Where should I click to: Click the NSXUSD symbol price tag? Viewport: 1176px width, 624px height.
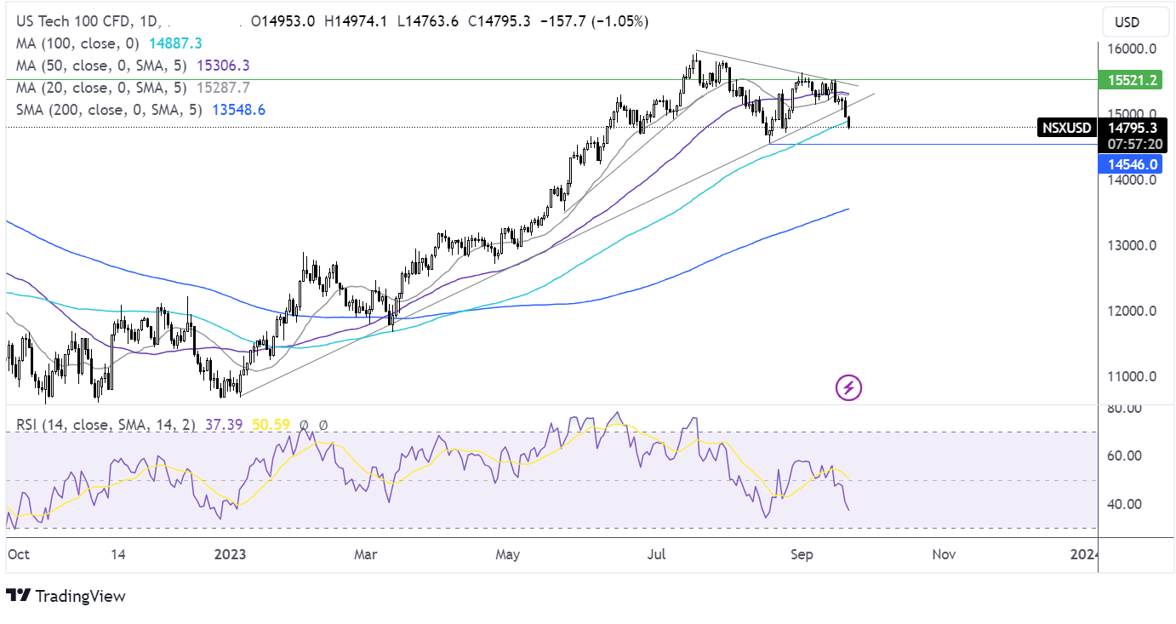tap(1066, 129)
